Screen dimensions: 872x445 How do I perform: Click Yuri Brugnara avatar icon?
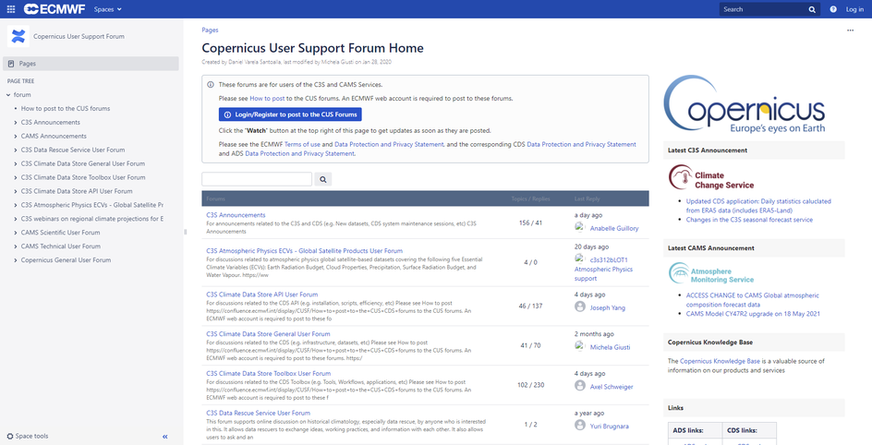[x=580, y=426]
